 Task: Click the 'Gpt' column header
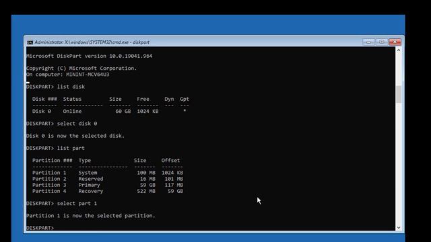pos(185,99)
